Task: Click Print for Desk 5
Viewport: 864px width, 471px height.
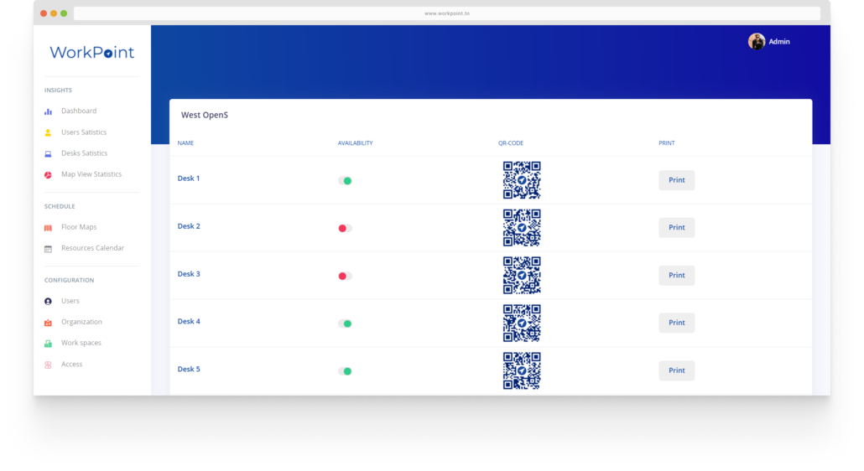Action: coord(677,370)
